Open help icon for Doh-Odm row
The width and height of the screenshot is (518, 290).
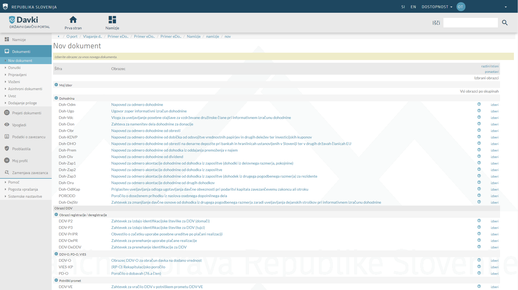pyautogui.click(x=479, y=104)
